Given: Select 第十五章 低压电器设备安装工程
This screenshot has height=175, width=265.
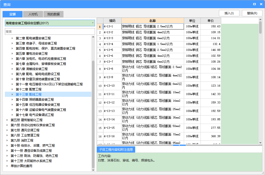Looking at the screenshot, I should (38, 105).
